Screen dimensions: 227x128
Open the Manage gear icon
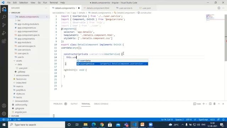tap(4, 113)
